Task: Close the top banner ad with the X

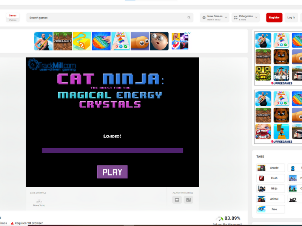Action: [190, 33]
